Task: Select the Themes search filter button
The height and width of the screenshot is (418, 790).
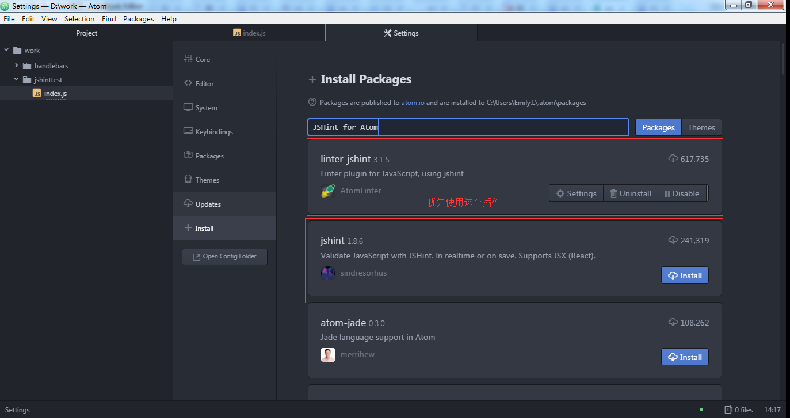Action: [701, 127]
